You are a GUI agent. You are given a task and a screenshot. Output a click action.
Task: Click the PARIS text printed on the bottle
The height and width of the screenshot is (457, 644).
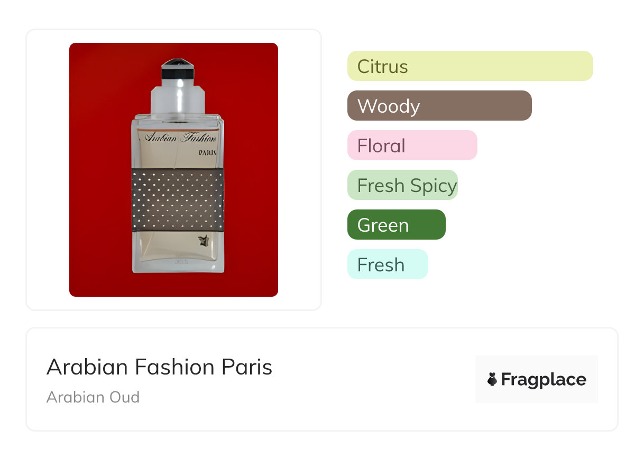click(x=207, y=152)
